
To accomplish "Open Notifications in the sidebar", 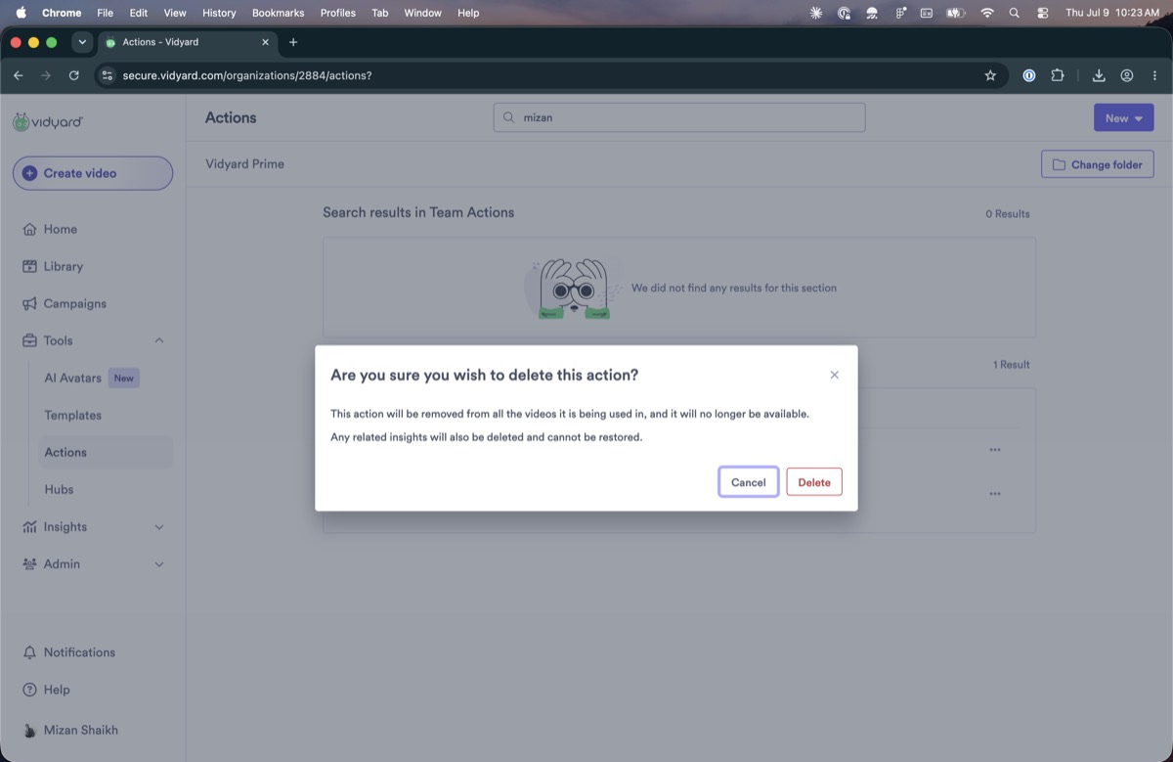I will click(x=79, y=652).
